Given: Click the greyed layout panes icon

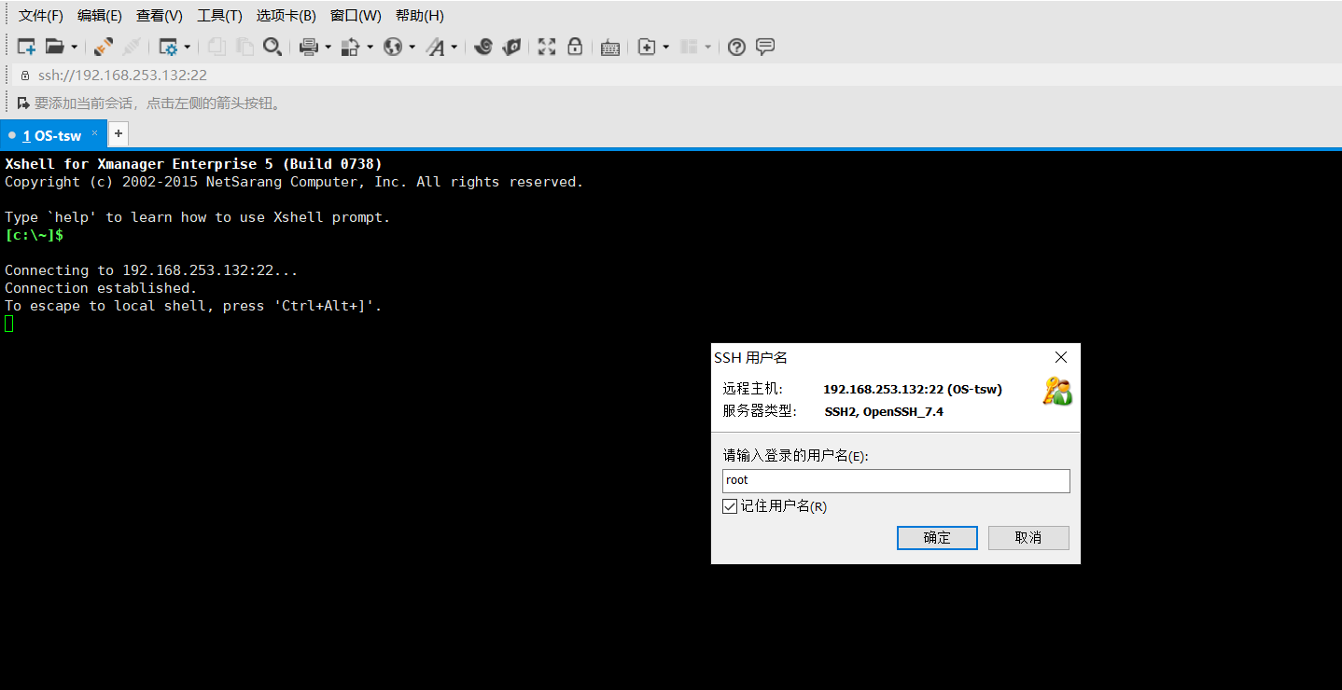Looking at the screenshot, I should click(690, 47).
